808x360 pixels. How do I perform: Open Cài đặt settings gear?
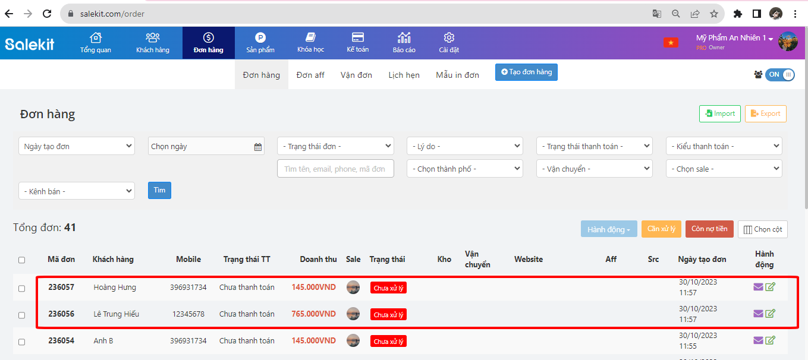[449, 37]
